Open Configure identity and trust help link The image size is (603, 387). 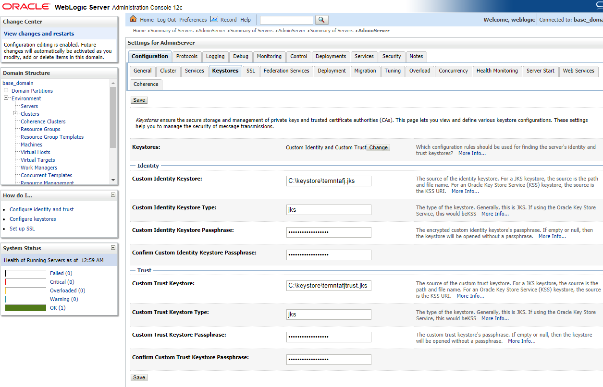coord(42,209)
